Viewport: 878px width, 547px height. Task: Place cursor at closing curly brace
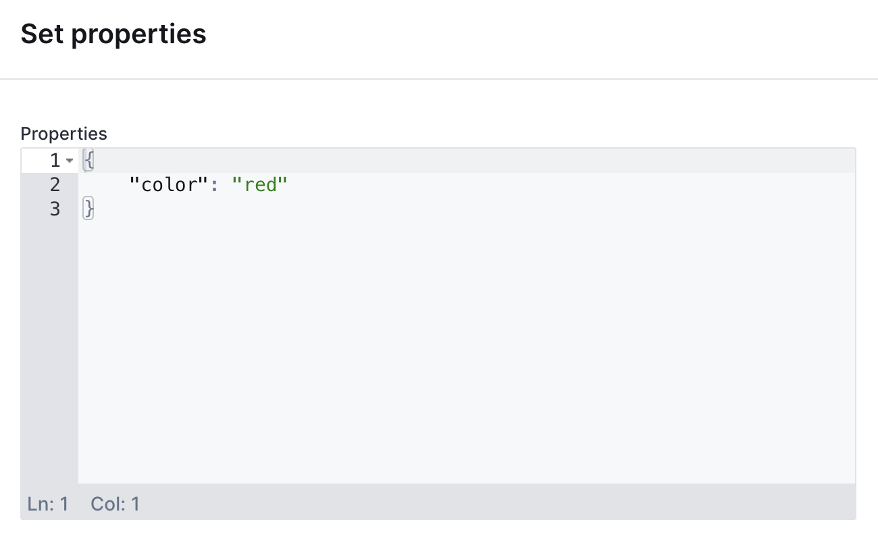click(x=88, y=209)
